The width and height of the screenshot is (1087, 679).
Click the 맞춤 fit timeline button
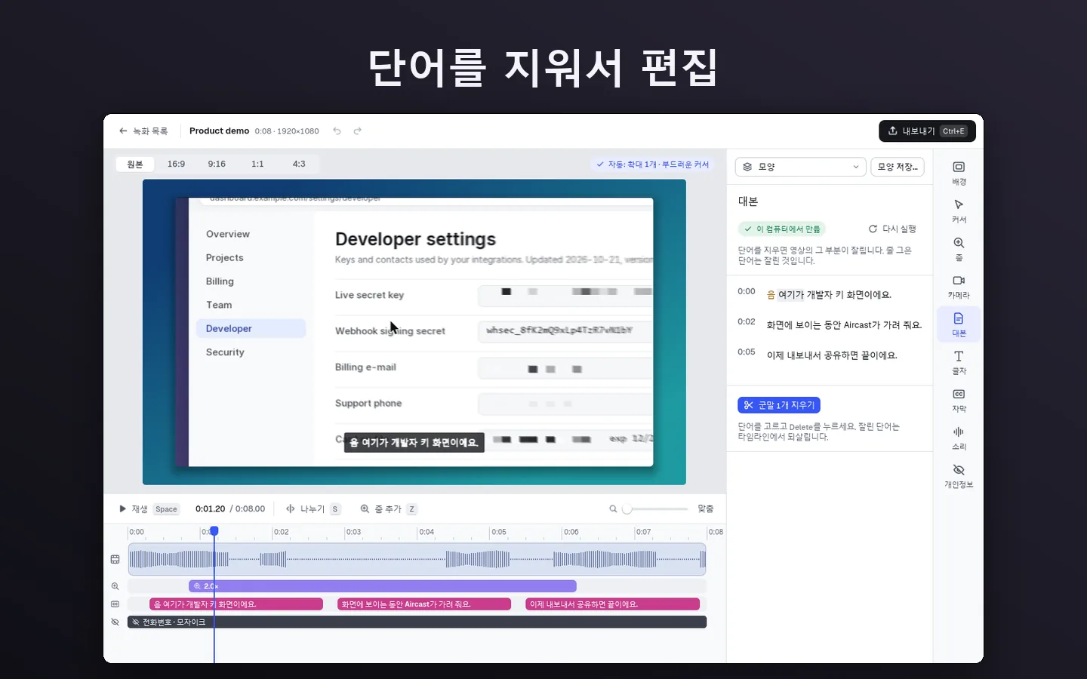click(706, 509)
